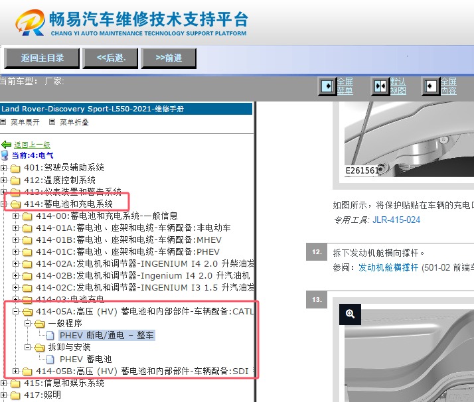474x402 pixels.
Task: Click the 当前:4:电气 computer icon
Action: (5, 155)
